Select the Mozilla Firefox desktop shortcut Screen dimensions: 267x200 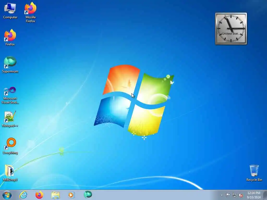[30, 12]
